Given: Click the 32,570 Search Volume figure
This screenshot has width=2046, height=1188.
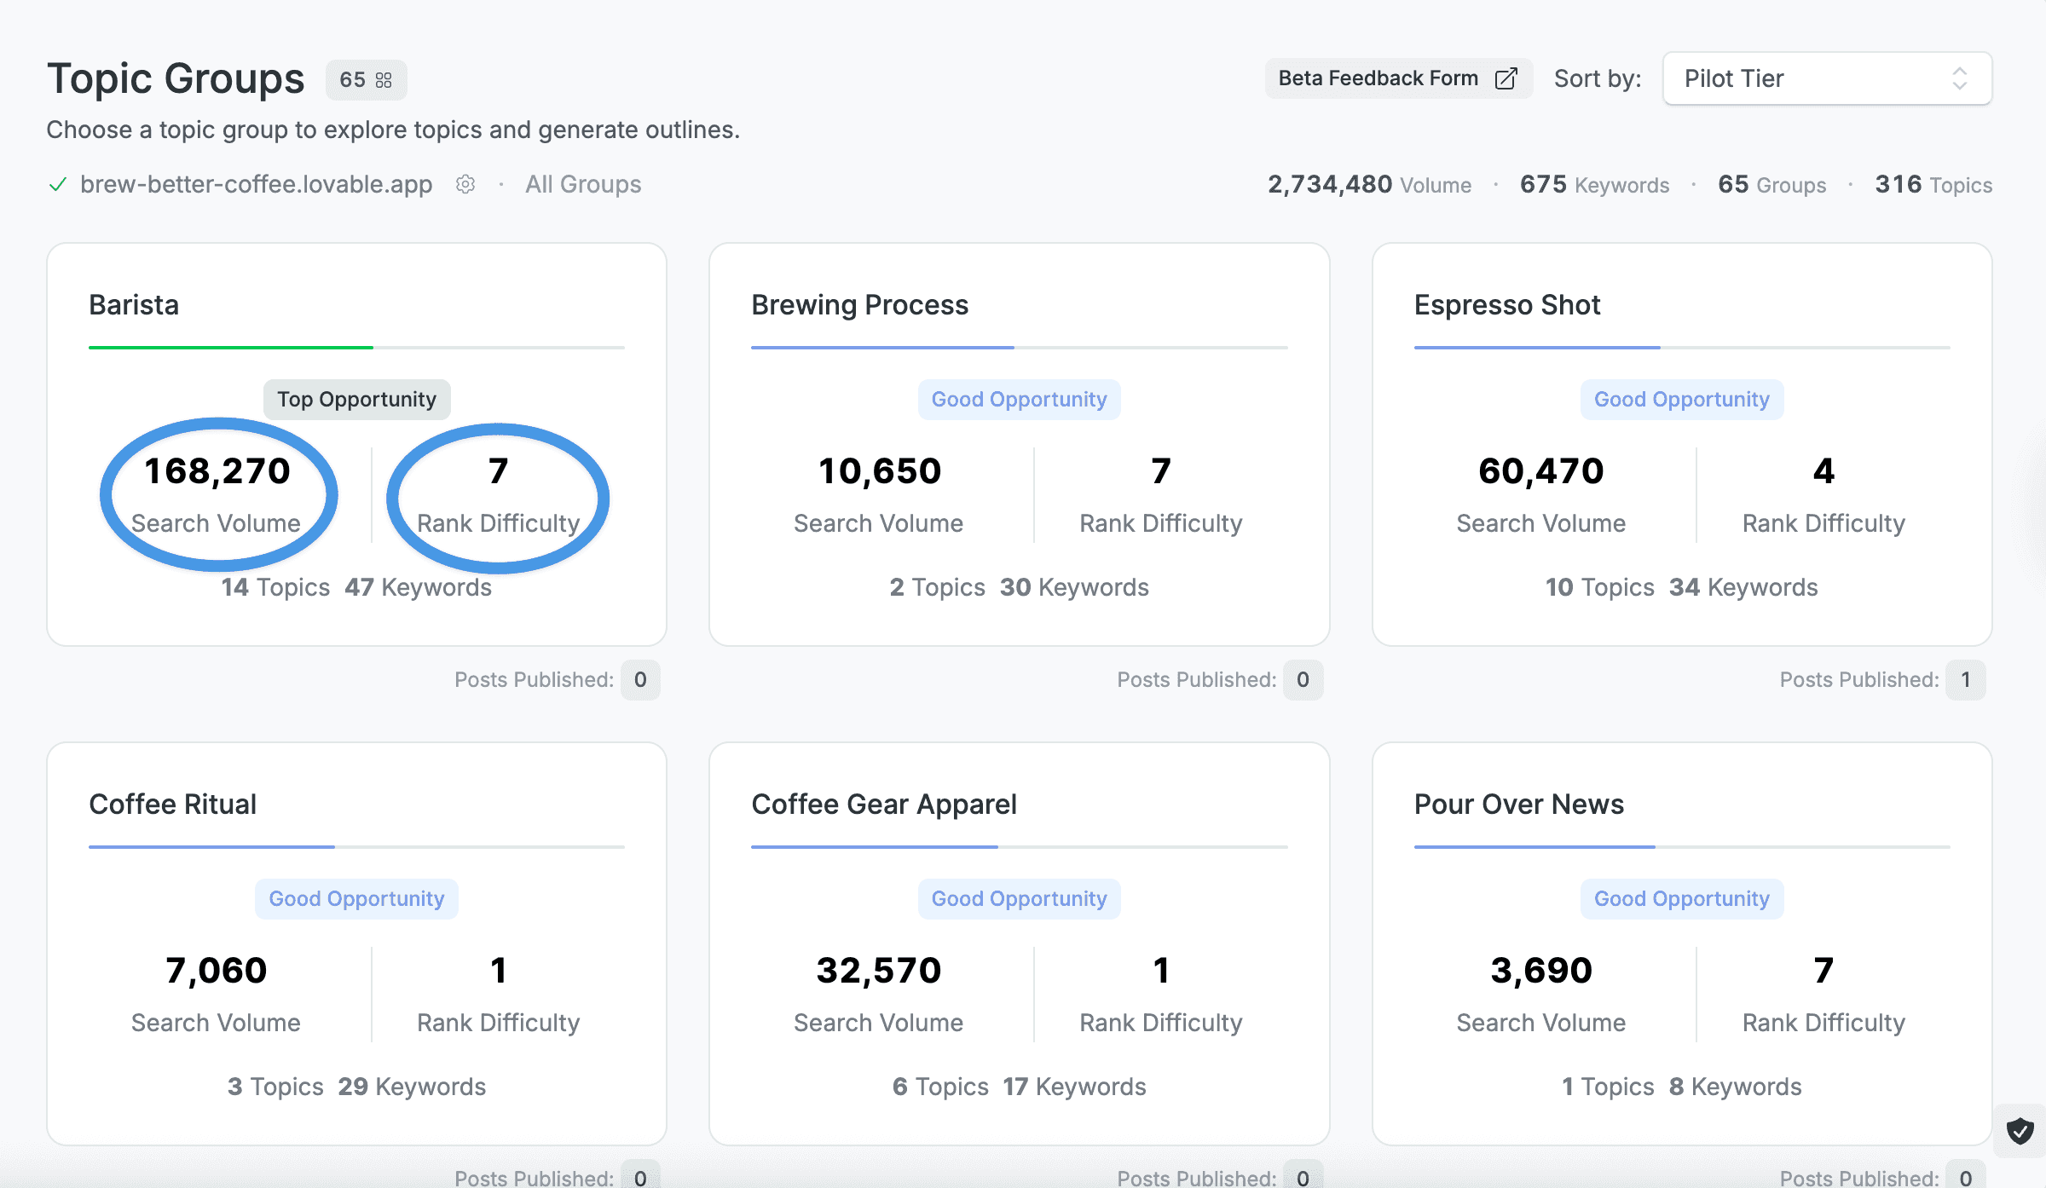Looking at the screenshot, I should point(879,971).
